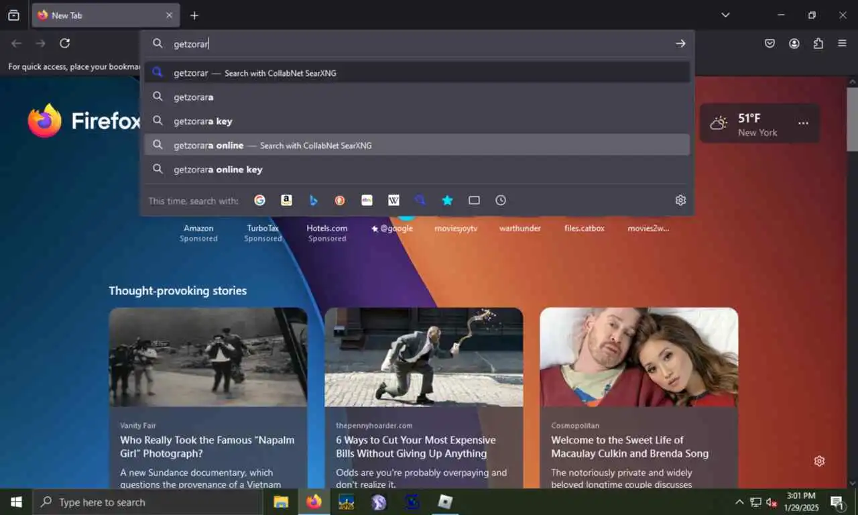Search with DuckDuckGo one-off engine icon

click(340, 201)
